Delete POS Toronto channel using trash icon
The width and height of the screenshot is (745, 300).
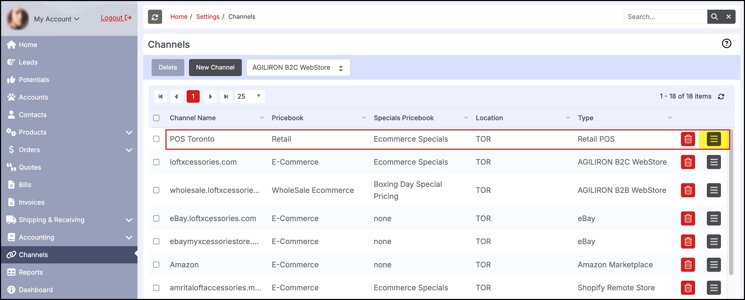pyautogui.click(x=688, y=139)
